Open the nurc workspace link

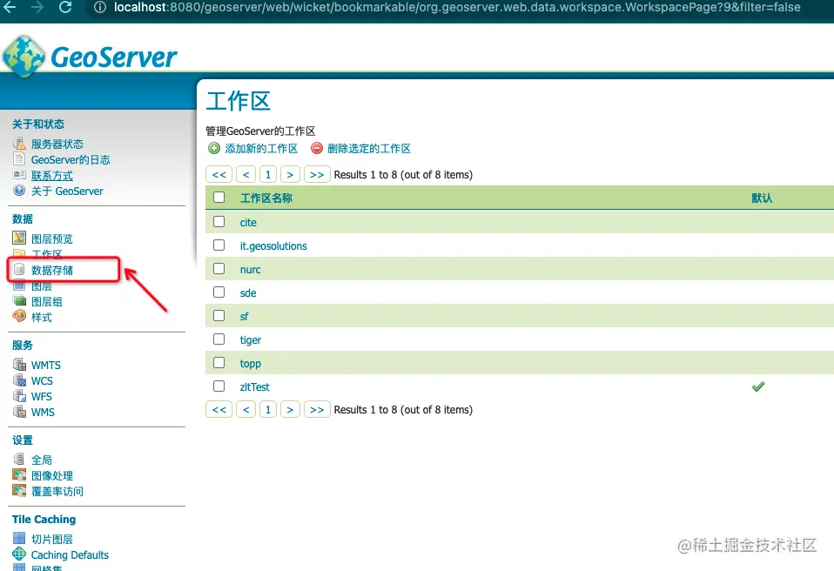pos(250,270)
